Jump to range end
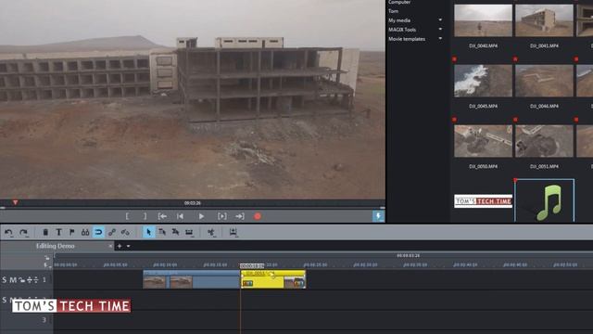This screenshot has width=593, height=334. 240,216
